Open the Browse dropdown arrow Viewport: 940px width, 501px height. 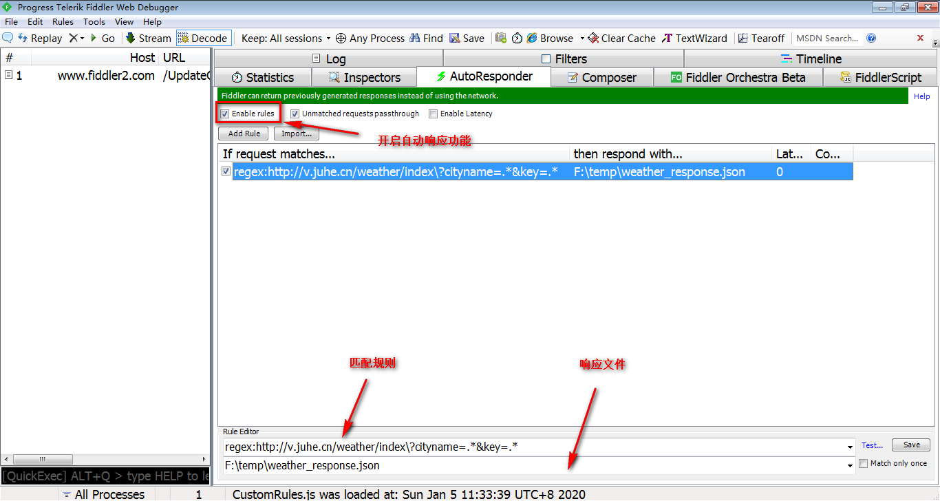582,38
